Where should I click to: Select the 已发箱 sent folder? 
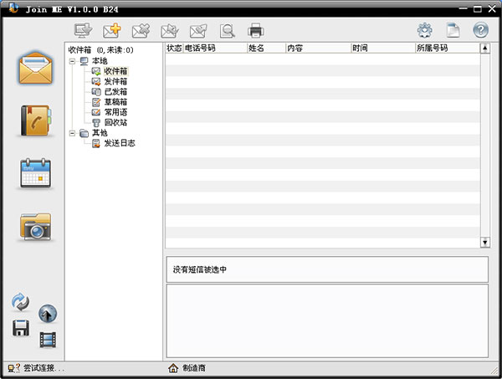115,91
